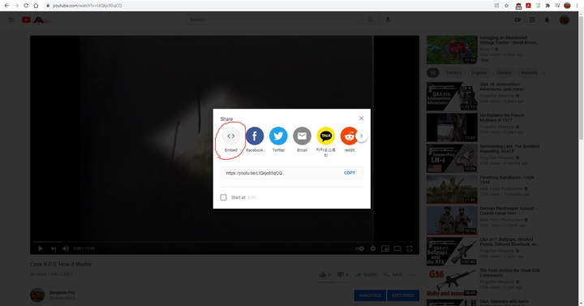Show more filter chips with the arrow
584x306 pixels.
coord(543,73)
